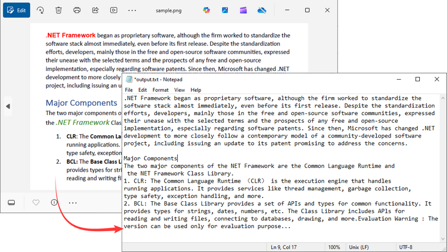Open Copilot icon in Photos title bar

pyautogui.click(x=207, y=10)
